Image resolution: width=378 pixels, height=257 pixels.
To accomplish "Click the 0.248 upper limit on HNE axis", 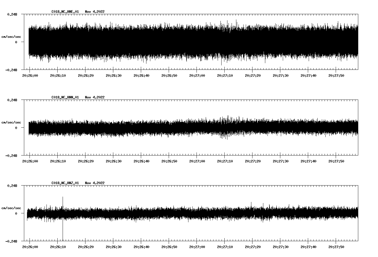I will 12,14.
